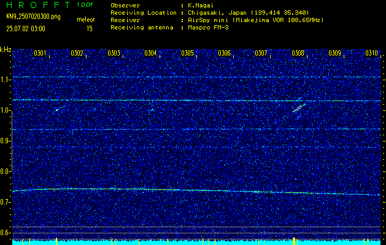This screenshot has width=386, height=245.
Task: Click time marker 0306
Action: tap(224, 53)
